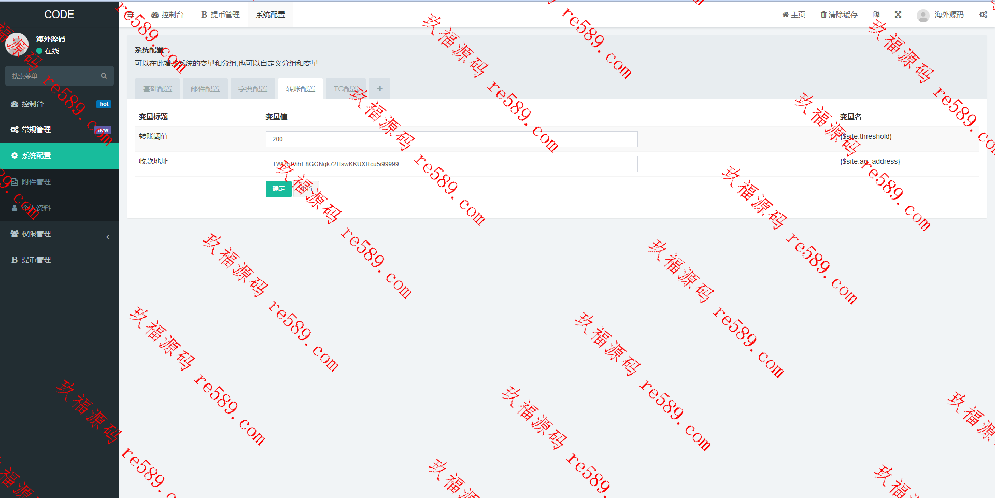The image size is (995, 498).
Task: Click the cogs icon beside 常规管理
Action: pyautogui.click(x=15, y=130)
